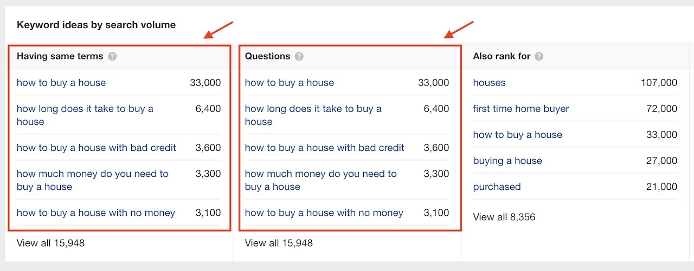Open 'how to buy a house' in Questions column

point(290,83)
